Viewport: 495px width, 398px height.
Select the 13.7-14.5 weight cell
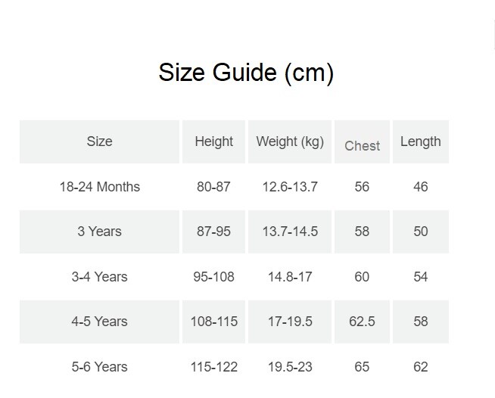(290, 232)
